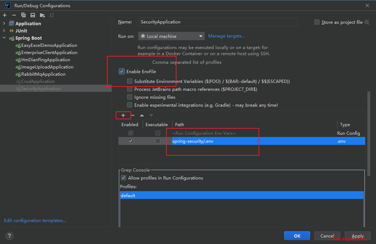This screenshot has height=244, width=376.
Task: Open the Run on Local machine dropdown
Action: [171, 36]
